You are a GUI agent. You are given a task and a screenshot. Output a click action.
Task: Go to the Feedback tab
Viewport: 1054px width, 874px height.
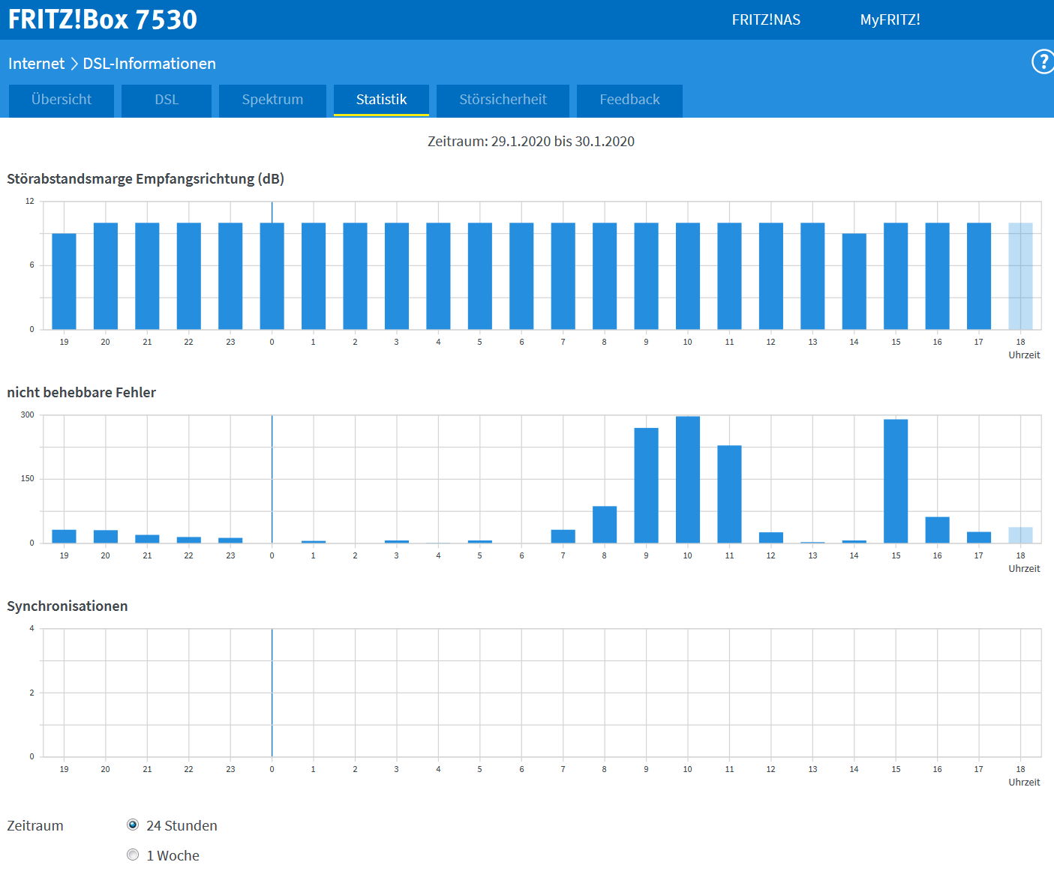pos(629,100)
